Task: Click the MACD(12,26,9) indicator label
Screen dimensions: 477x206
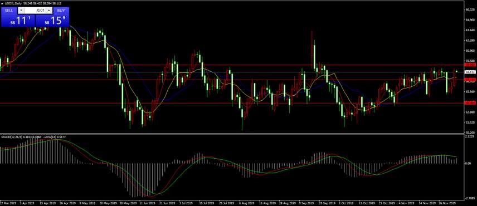Action: [11, 138]
